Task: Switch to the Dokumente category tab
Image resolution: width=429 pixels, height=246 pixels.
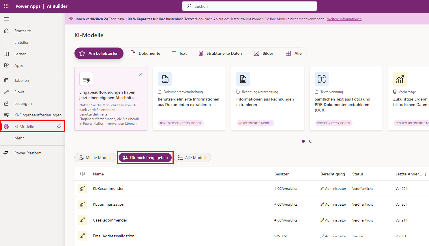Action: click(x=145, y=53)
